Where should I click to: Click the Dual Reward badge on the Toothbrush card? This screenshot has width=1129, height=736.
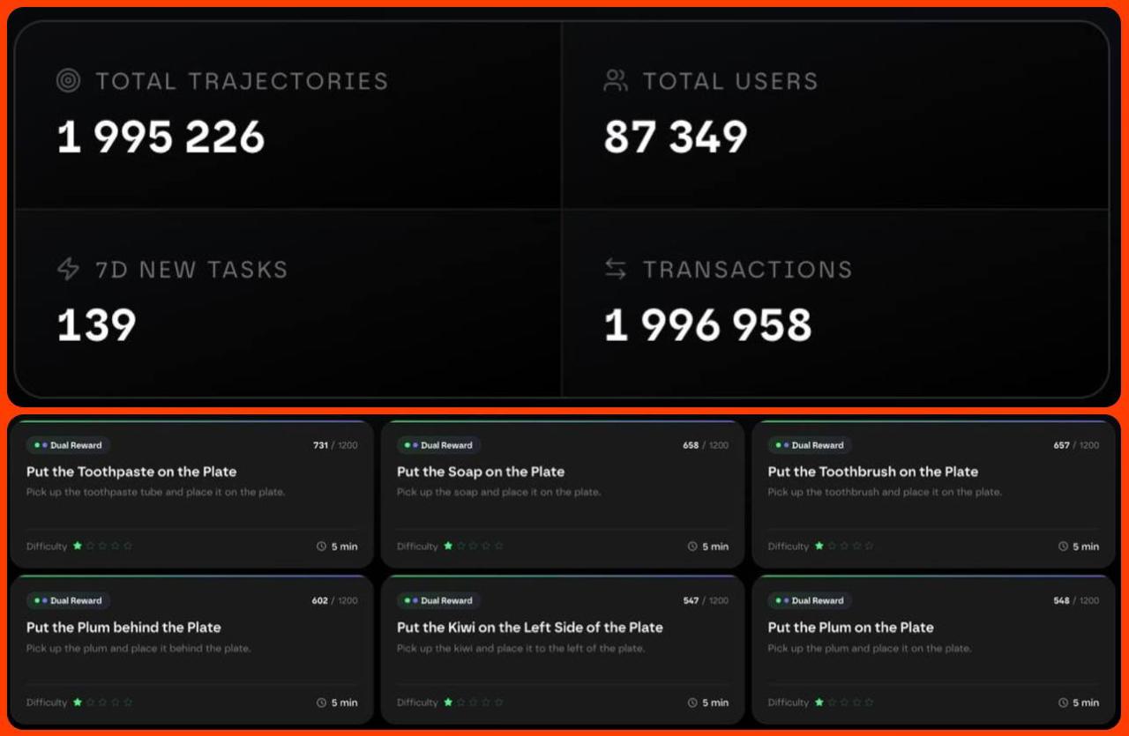click(810, 445)
